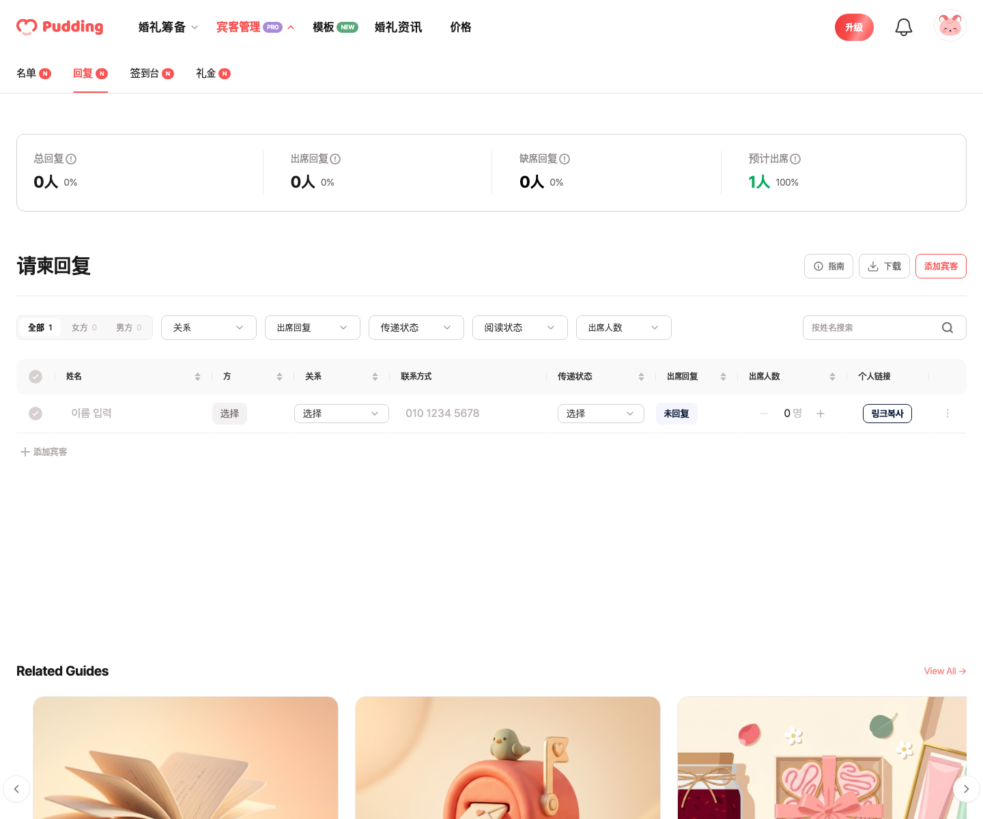Show info about 缺席回复
The image size is (983, 819).
pyautogui.click(x=565, y=159)
